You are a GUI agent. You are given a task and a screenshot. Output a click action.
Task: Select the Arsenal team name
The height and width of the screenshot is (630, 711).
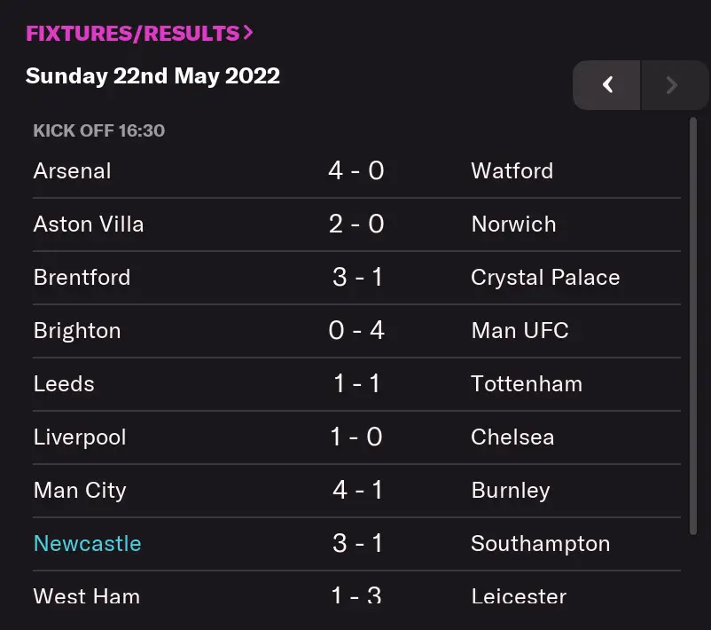[73, 170]
